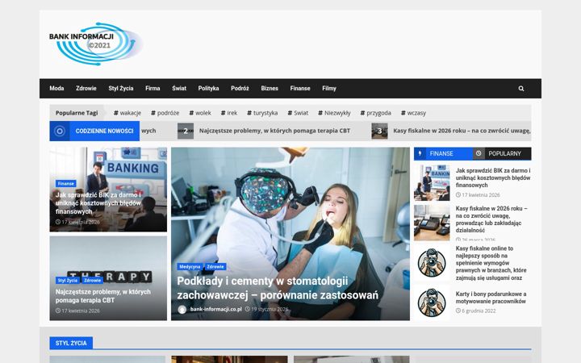The width and height of the screenshot is (581, 363).
Task: Select the przygoda tag
Action: point(376,113)
